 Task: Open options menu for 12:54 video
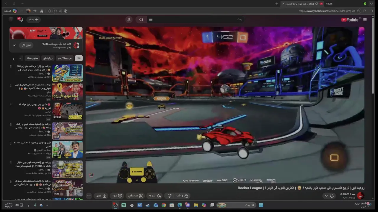pos(11,124)
